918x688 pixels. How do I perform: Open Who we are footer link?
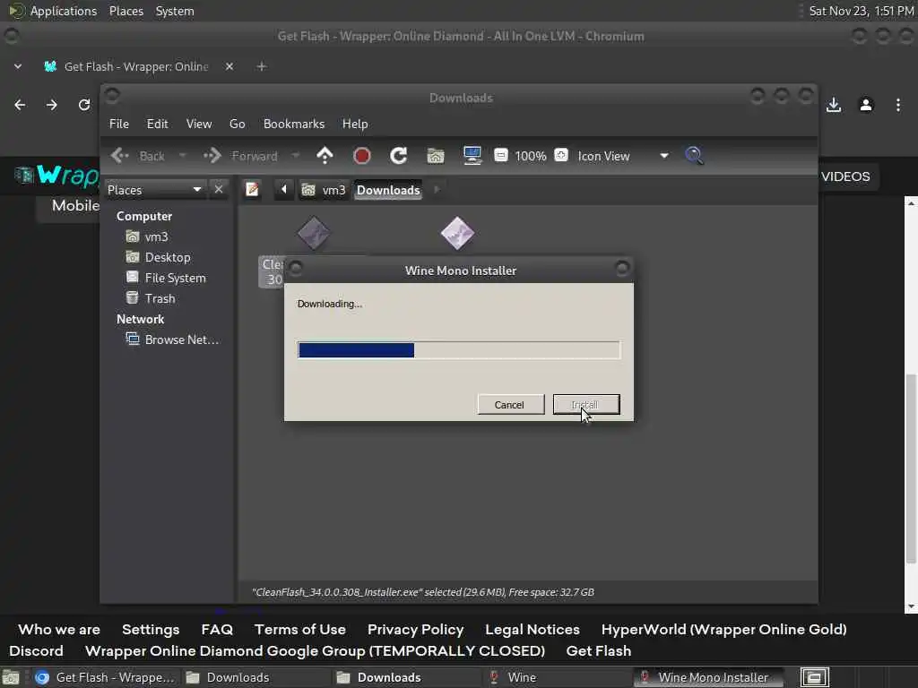(x=59, y=629)
